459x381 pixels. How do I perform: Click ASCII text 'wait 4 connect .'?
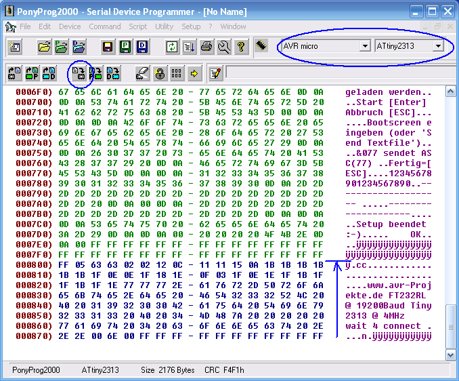(x=388, y=326)
